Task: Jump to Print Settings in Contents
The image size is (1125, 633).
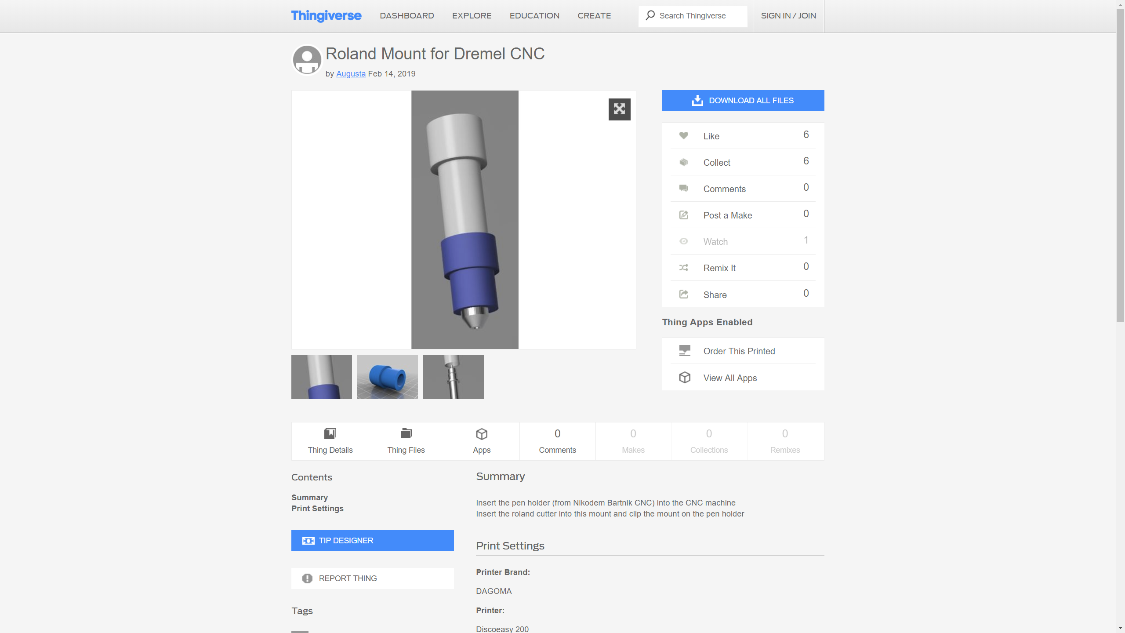Action: [317, 509]
